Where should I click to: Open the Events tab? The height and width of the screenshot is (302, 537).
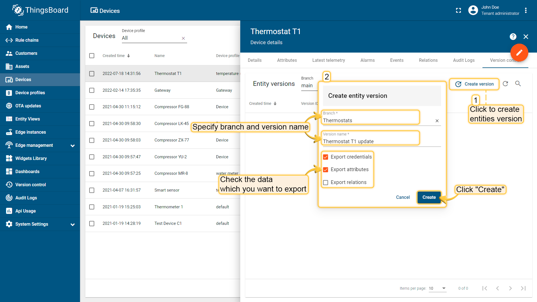pyautogui.click(x=397, y=60)
